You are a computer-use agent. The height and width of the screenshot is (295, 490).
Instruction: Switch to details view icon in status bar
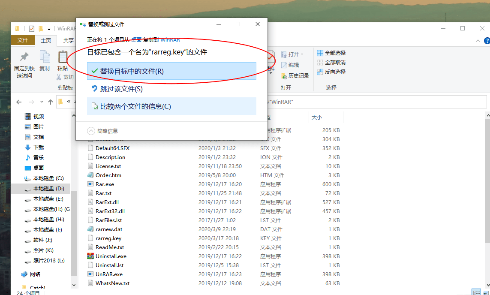(476, 292)
